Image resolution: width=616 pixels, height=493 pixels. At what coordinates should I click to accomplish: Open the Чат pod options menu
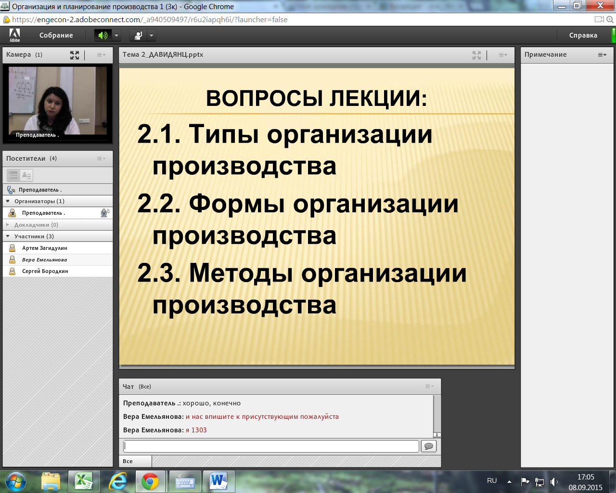pos(429,386)
